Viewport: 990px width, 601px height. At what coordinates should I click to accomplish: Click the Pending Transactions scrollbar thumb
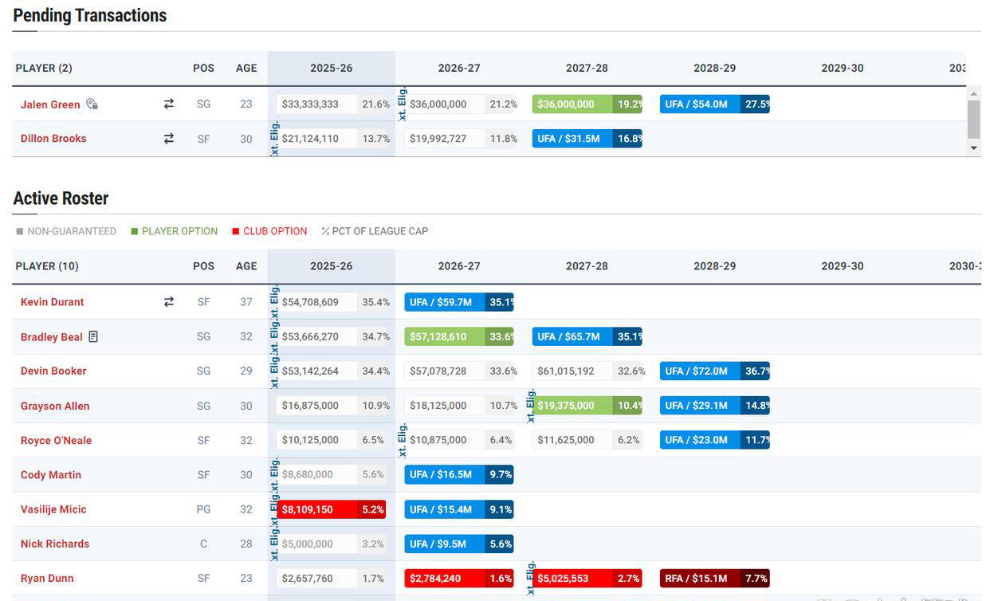(x=973, y=120)
